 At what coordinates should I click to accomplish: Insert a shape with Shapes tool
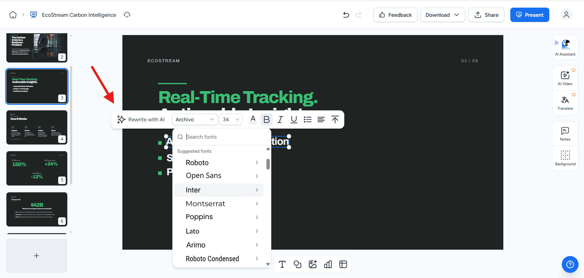click(297, 264)
